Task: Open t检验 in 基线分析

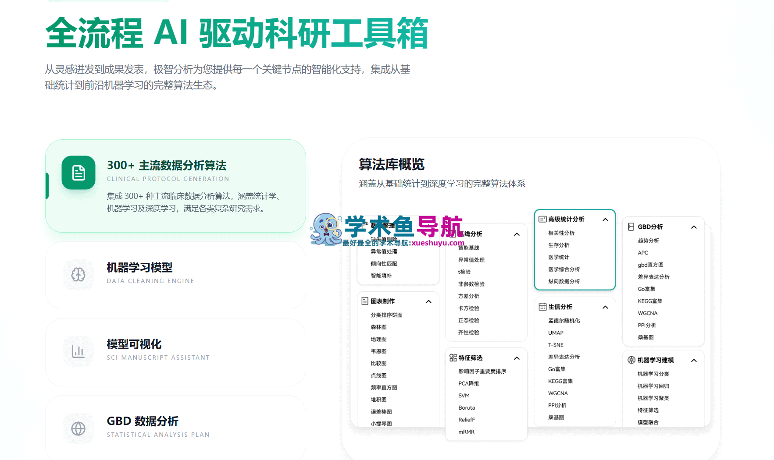Action: (x=464, y=272)
